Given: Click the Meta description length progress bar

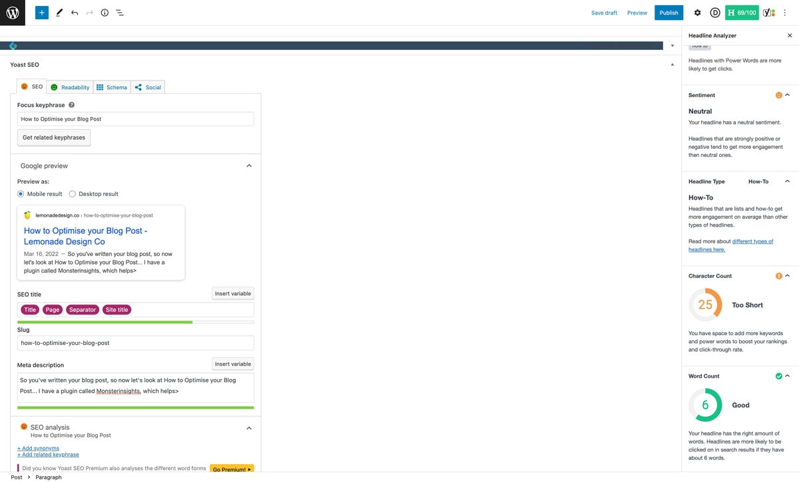Looking at the screenshot, I should 135,408.
